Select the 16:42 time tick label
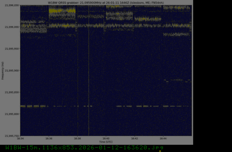 pos(135,139)
